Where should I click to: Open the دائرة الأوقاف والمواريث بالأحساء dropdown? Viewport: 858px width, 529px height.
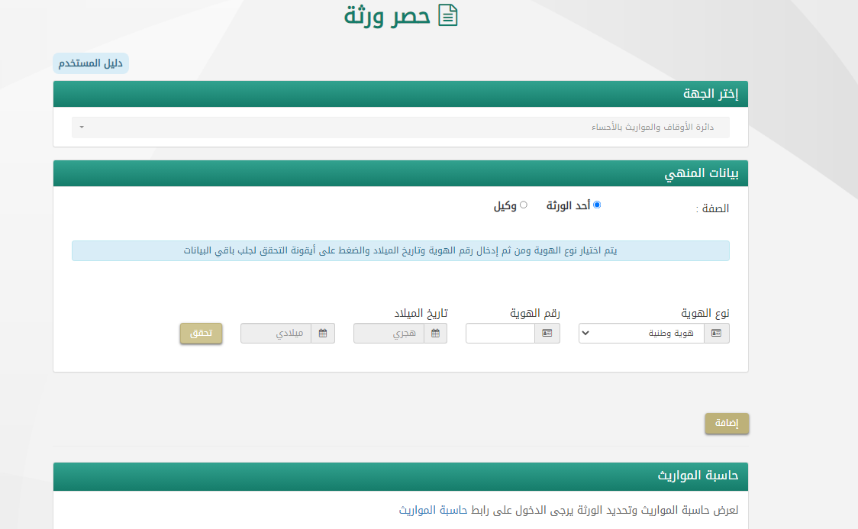(400, 127)
